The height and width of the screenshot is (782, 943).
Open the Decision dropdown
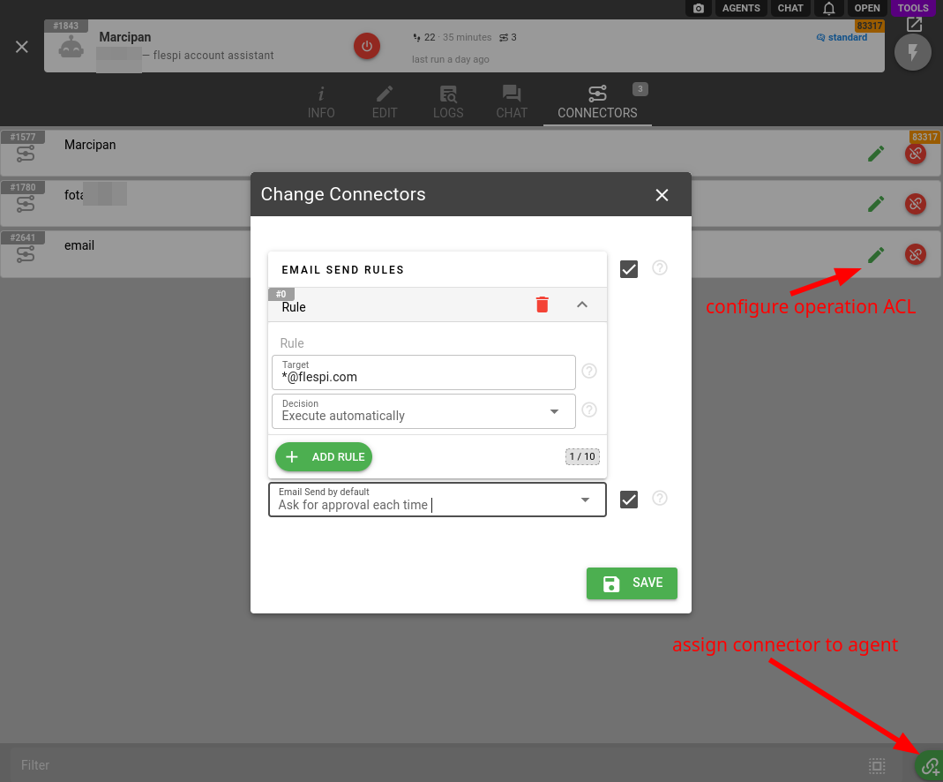pos(423,411)
